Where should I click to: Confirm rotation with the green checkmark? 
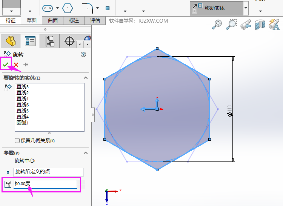[5, 65]
